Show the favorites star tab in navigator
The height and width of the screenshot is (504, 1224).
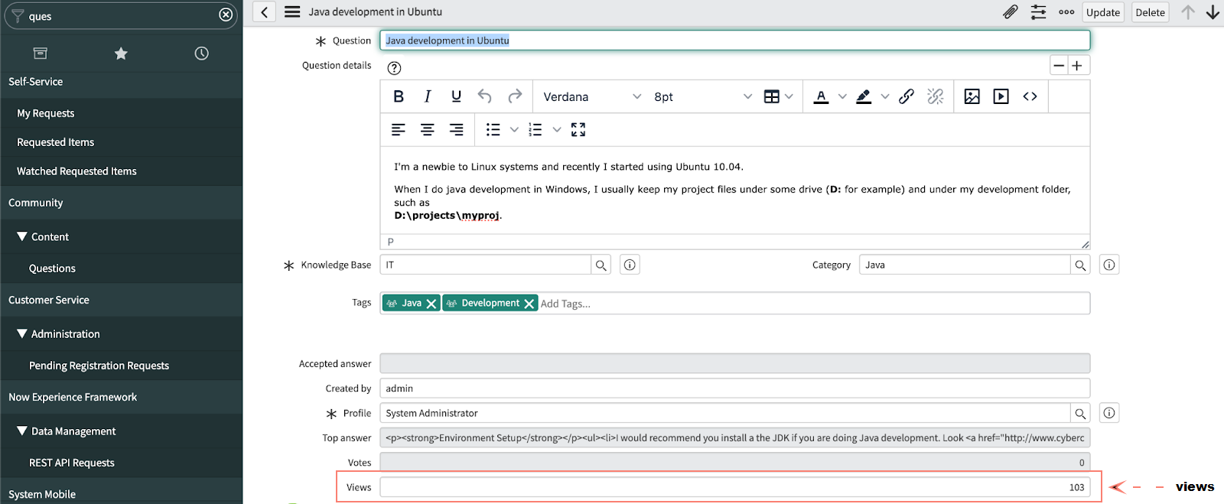(x=121, y=54)
